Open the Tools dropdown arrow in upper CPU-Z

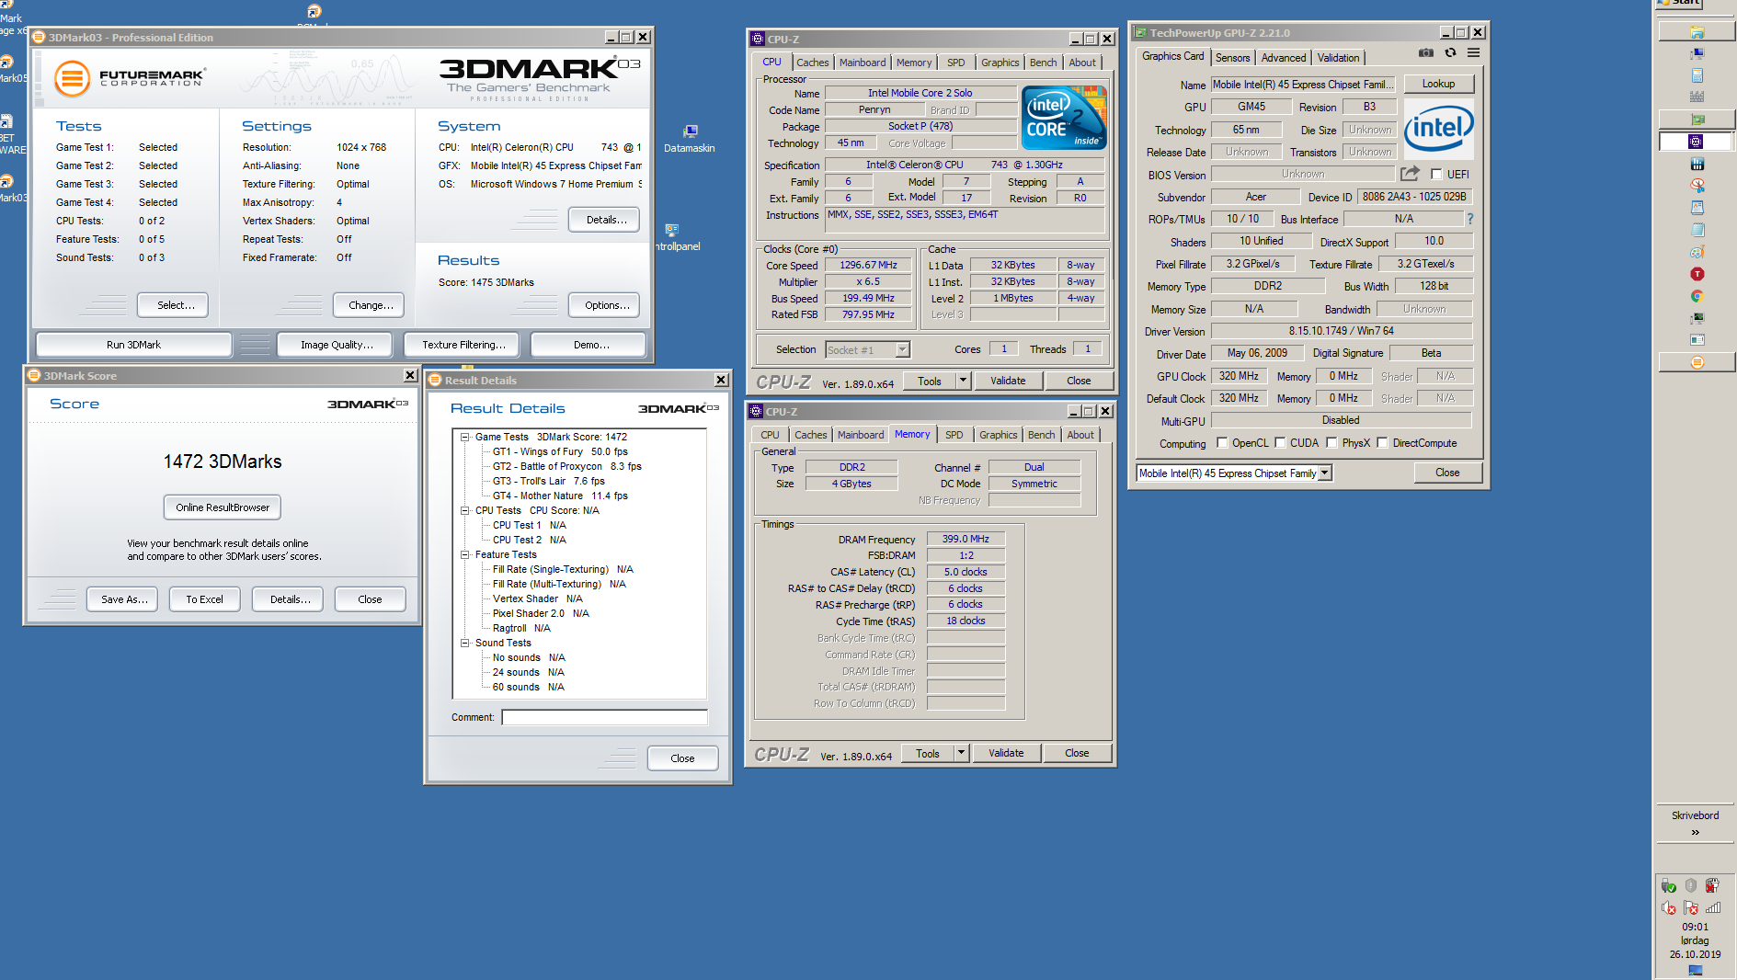coord(963,381)
